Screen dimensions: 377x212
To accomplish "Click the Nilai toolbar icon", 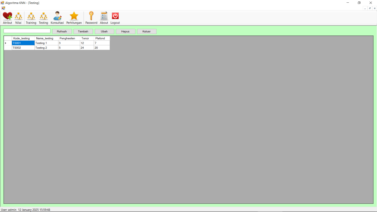I will [x=18, y=16].
